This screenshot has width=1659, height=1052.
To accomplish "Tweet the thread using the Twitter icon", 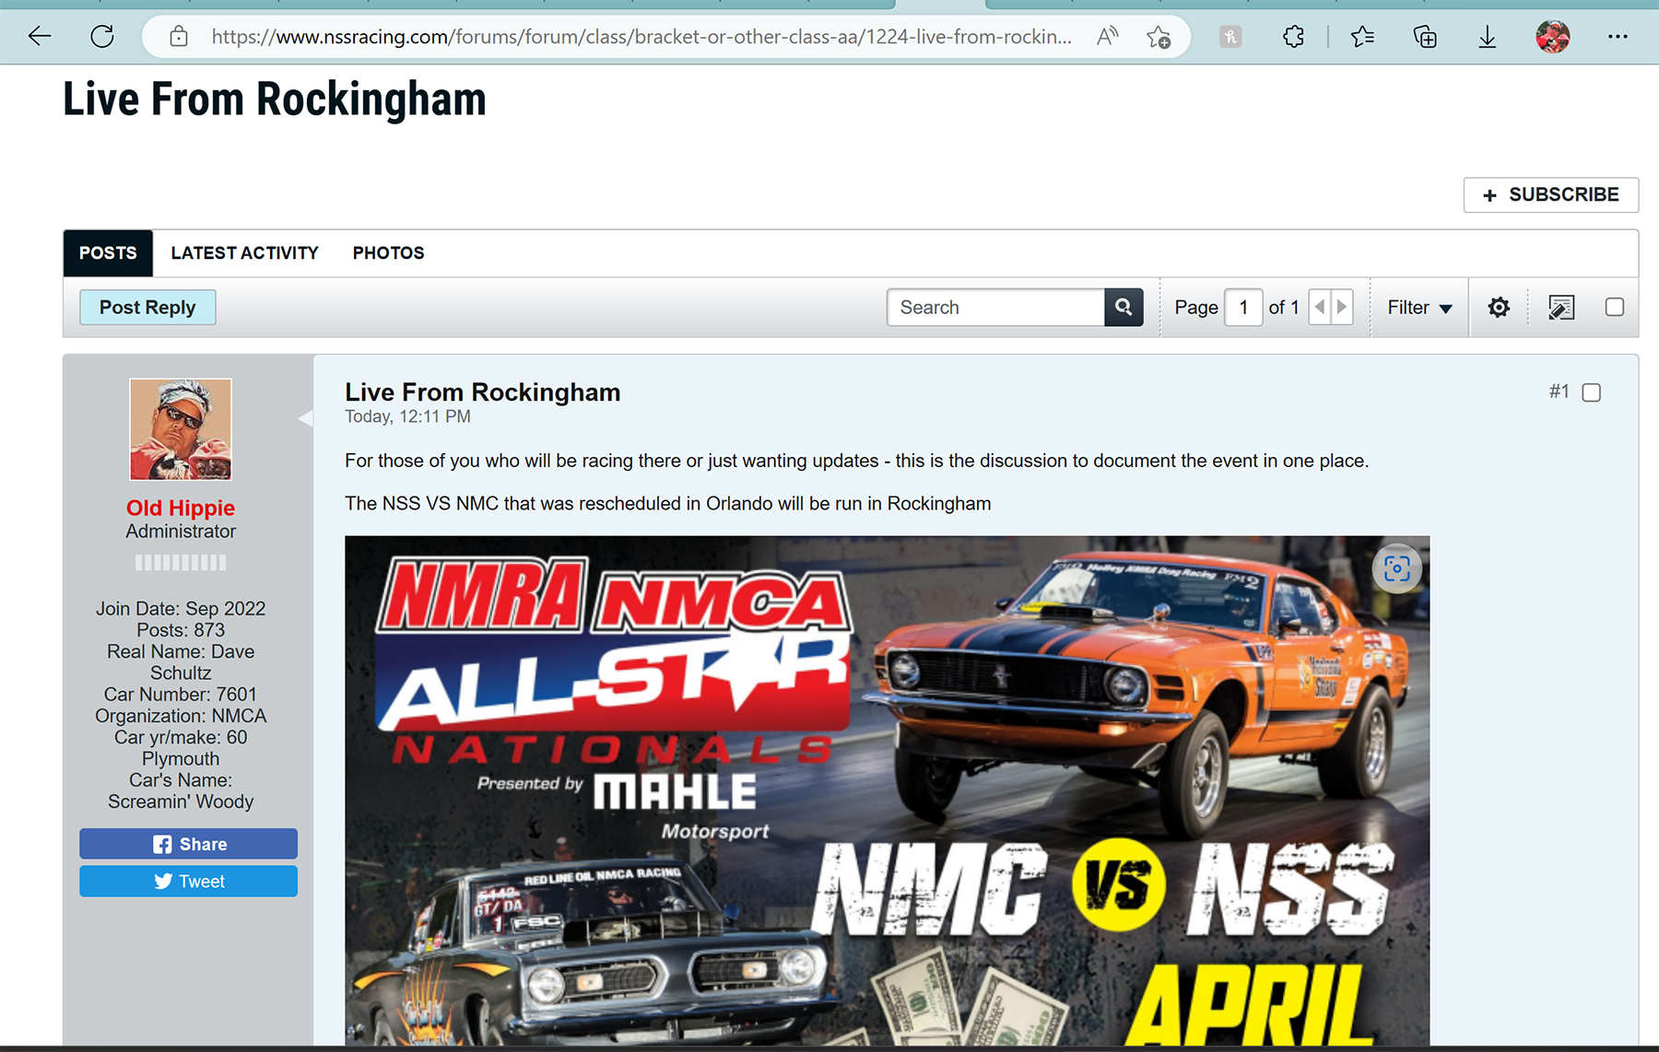I will click(162, 881).
